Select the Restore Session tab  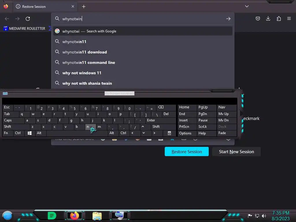[x=45, y=7]
